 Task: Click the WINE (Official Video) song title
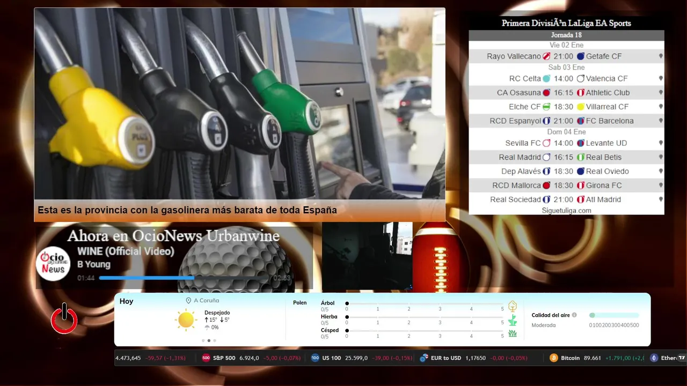pyautogui.click(x=126, y=251)
